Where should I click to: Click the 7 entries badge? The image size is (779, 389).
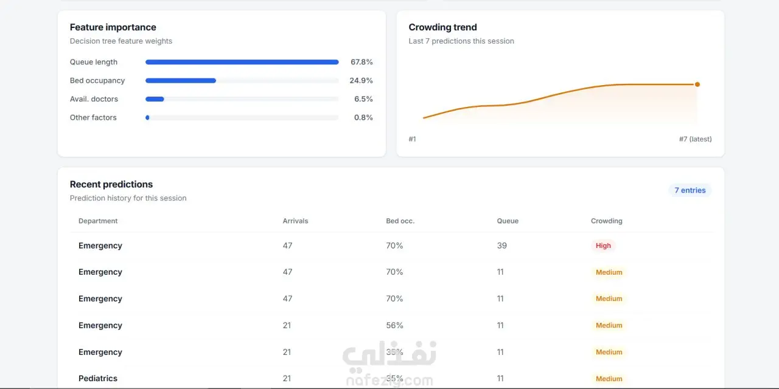click(x=690, y=190)
